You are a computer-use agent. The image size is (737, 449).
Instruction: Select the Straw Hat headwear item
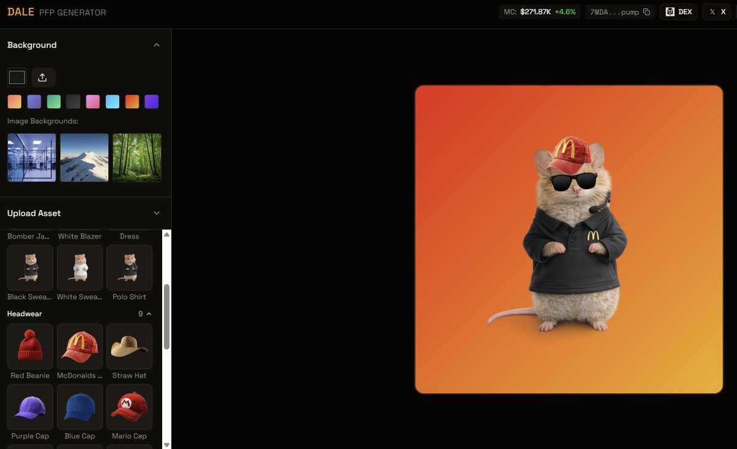tap(129, 345)
